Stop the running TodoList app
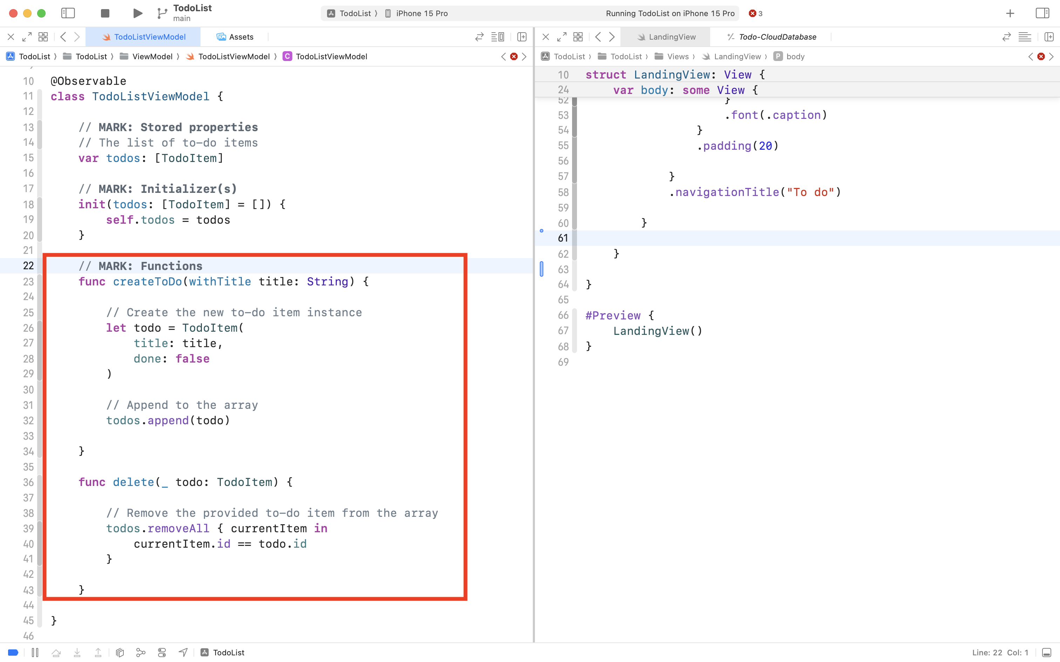1060x662 pixels. pyautogui.click(x=104, y=13)
